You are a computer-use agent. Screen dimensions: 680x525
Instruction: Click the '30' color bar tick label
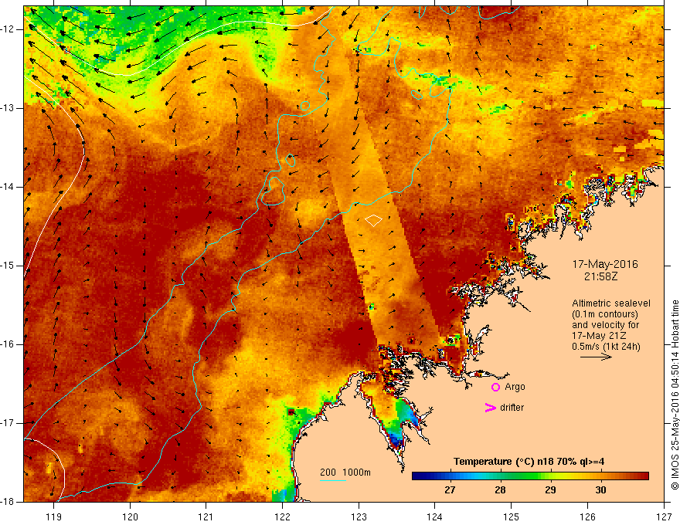pyautogui.click(x=600, y=490)
